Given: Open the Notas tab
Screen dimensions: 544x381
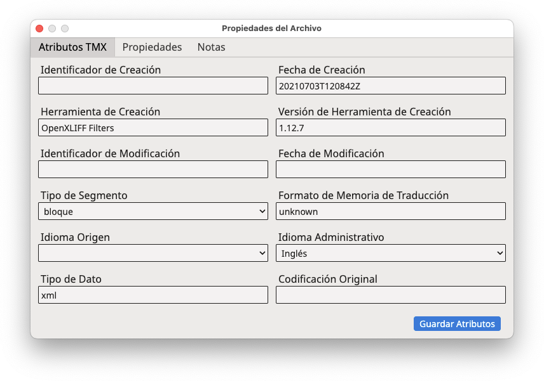Looking at the screenshot, I should point(211,47).
